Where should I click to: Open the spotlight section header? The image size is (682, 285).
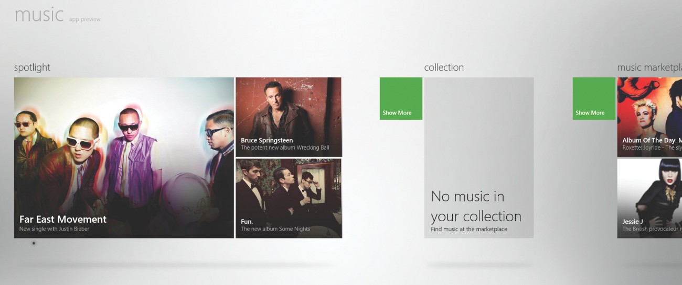33,67
